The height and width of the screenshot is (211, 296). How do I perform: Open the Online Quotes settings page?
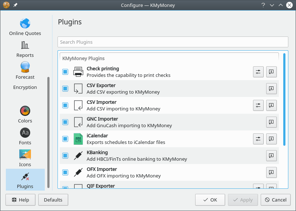point(25,27)
